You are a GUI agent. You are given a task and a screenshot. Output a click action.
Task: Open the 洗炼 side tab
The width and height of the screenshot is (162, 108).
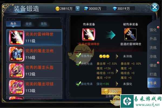(153, 48)
